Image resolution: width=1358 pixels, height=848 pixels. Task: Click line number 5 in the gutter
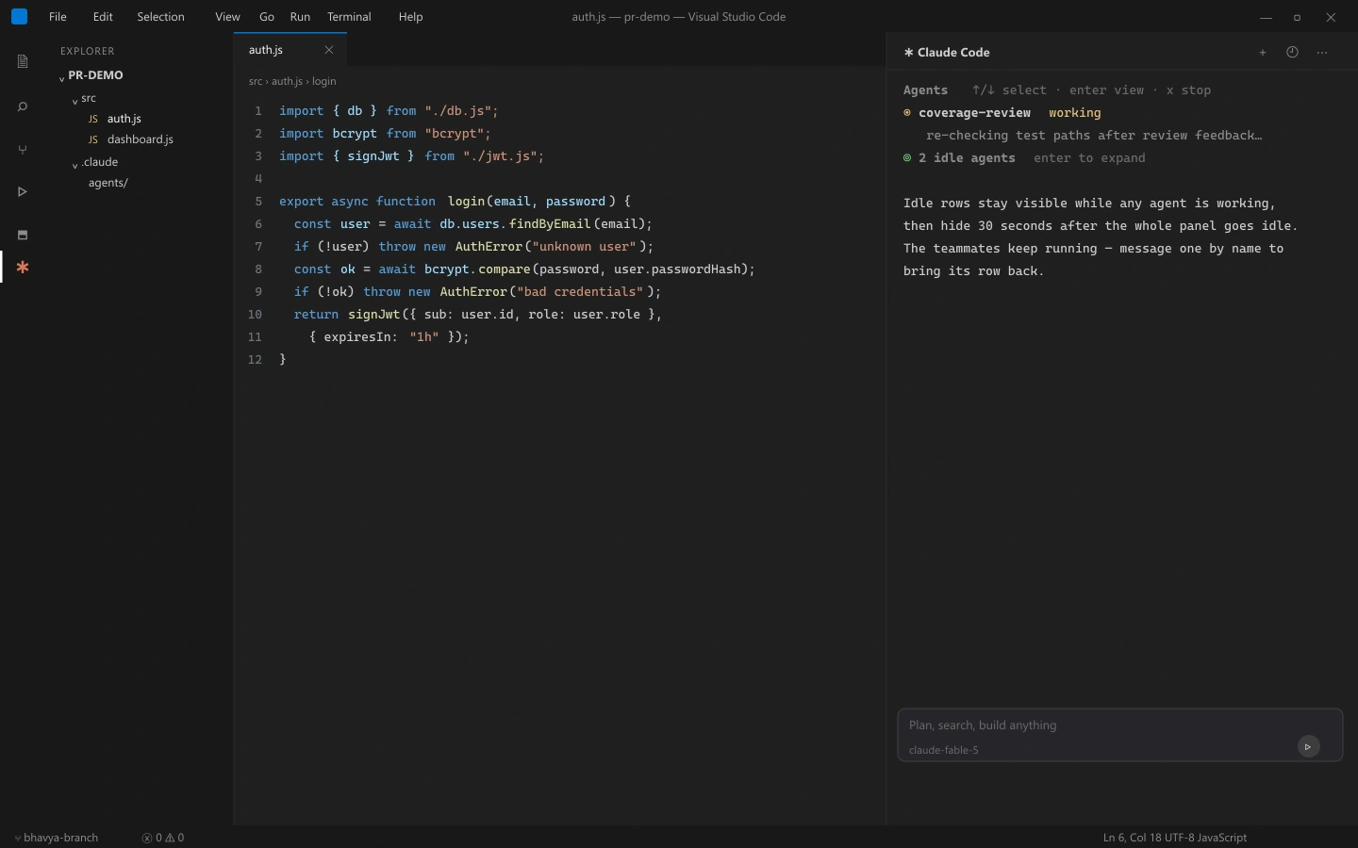pos(258,202)
